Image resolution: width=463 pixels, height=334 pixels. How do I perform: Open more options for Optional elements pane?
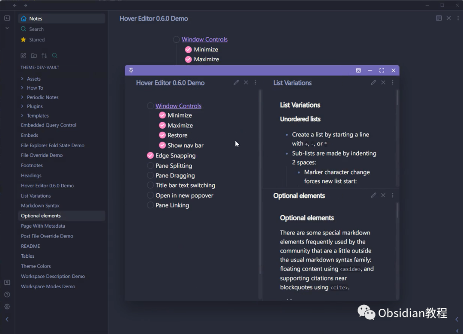click(x=393, y=195)
